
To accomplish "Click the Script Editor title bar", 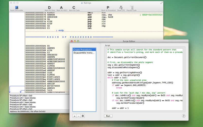I will [129, 41].
